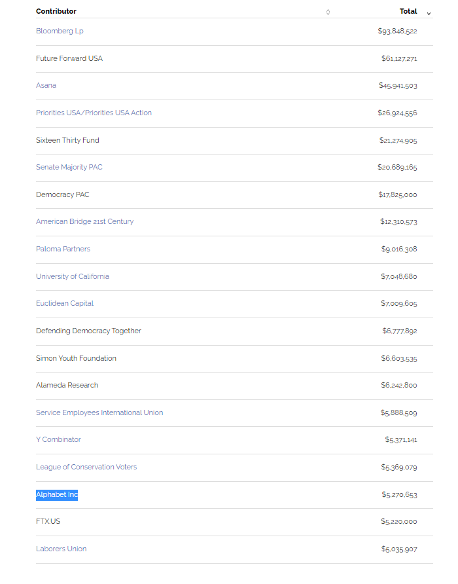Screen dimensions: 458x584
Task: Select the Future Forward USA row name
Action: coord(69,58)
